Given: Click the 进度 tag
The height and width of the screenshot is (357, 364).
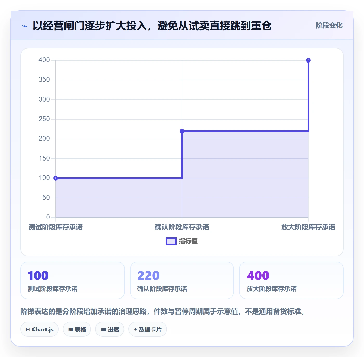Looking at the screenshot, I should coord(110,329).
